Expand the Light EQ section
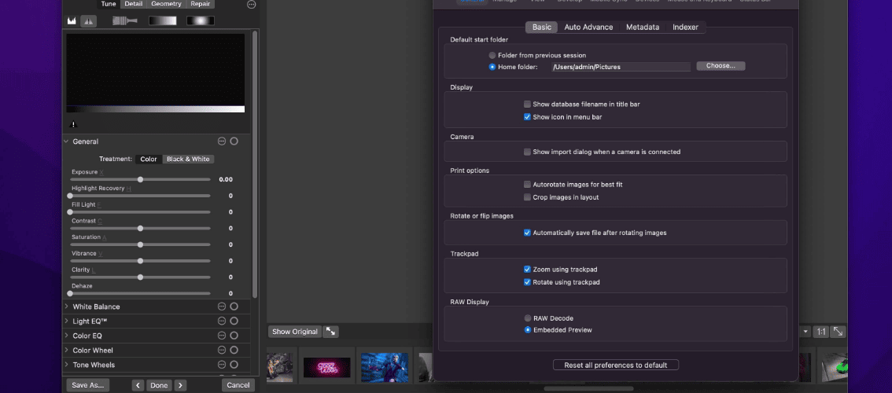 [x=67, y=321]
